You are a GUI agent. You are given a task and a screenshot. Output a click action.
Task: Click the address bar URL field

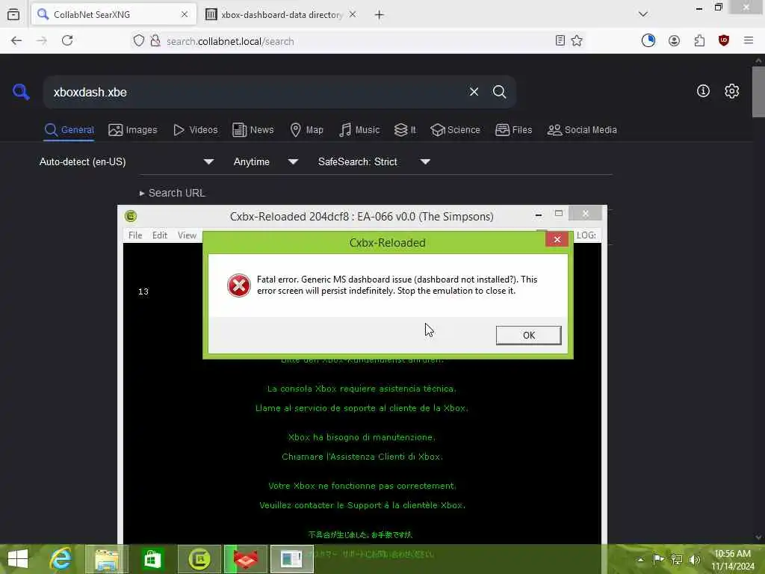click(x=356, y=41)
